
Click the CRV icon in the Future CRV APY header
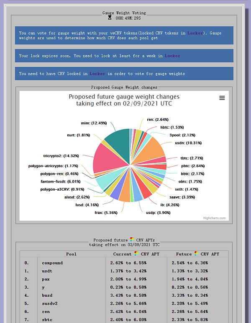click(x=197, y=254)
